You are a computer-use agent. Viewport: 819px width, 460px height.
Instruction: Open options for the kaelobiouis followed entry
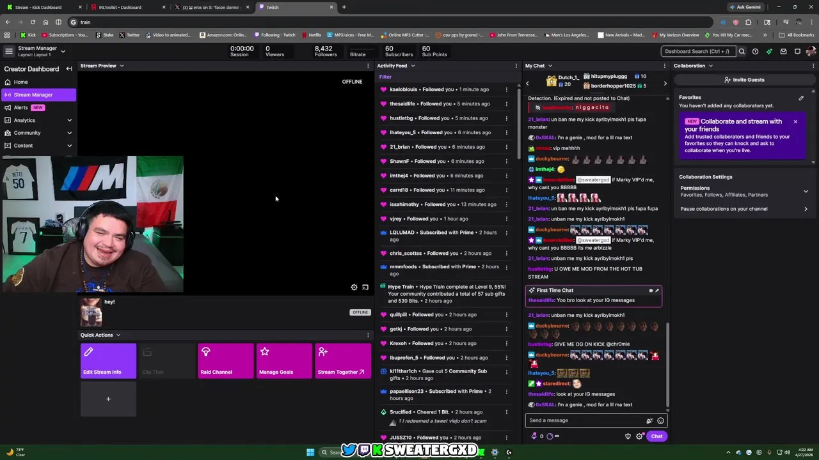(506, 89)
